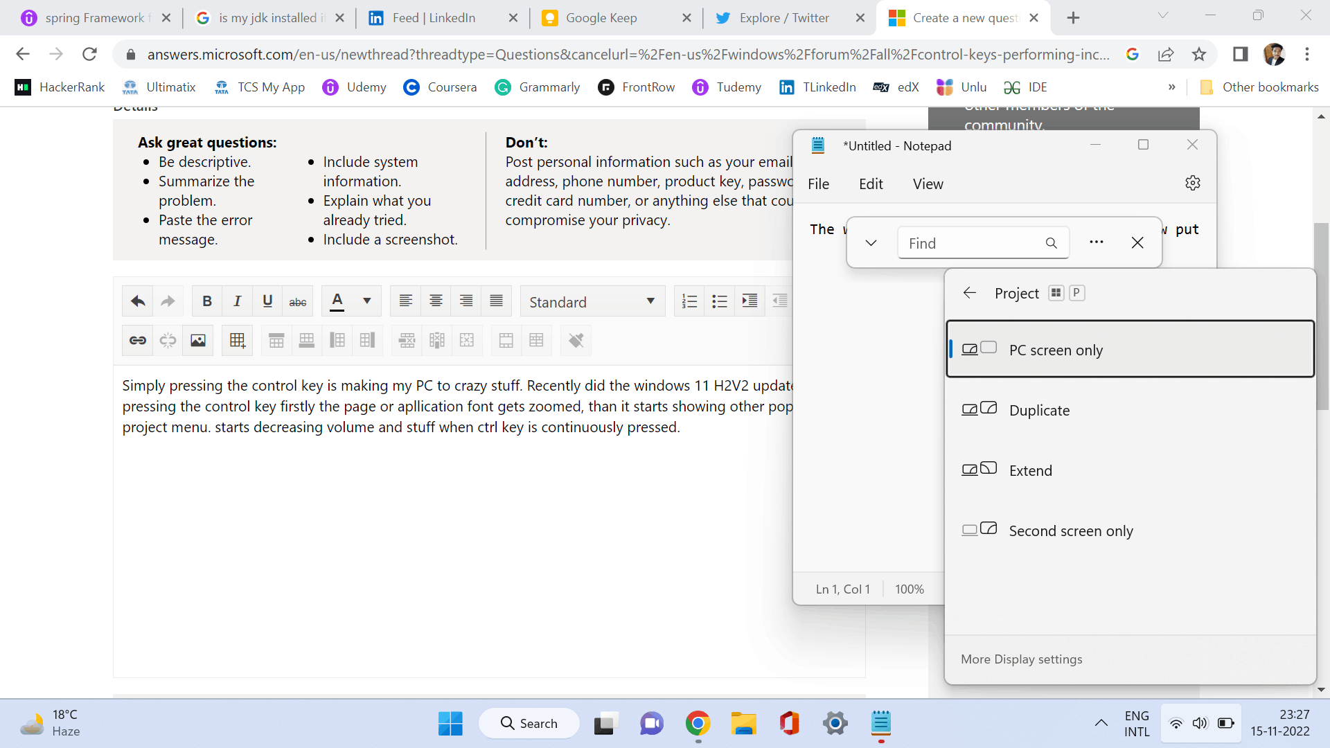The image size is (1330, 748).
Task: Select PC screen only projection mode
Action: (1130, 350)
